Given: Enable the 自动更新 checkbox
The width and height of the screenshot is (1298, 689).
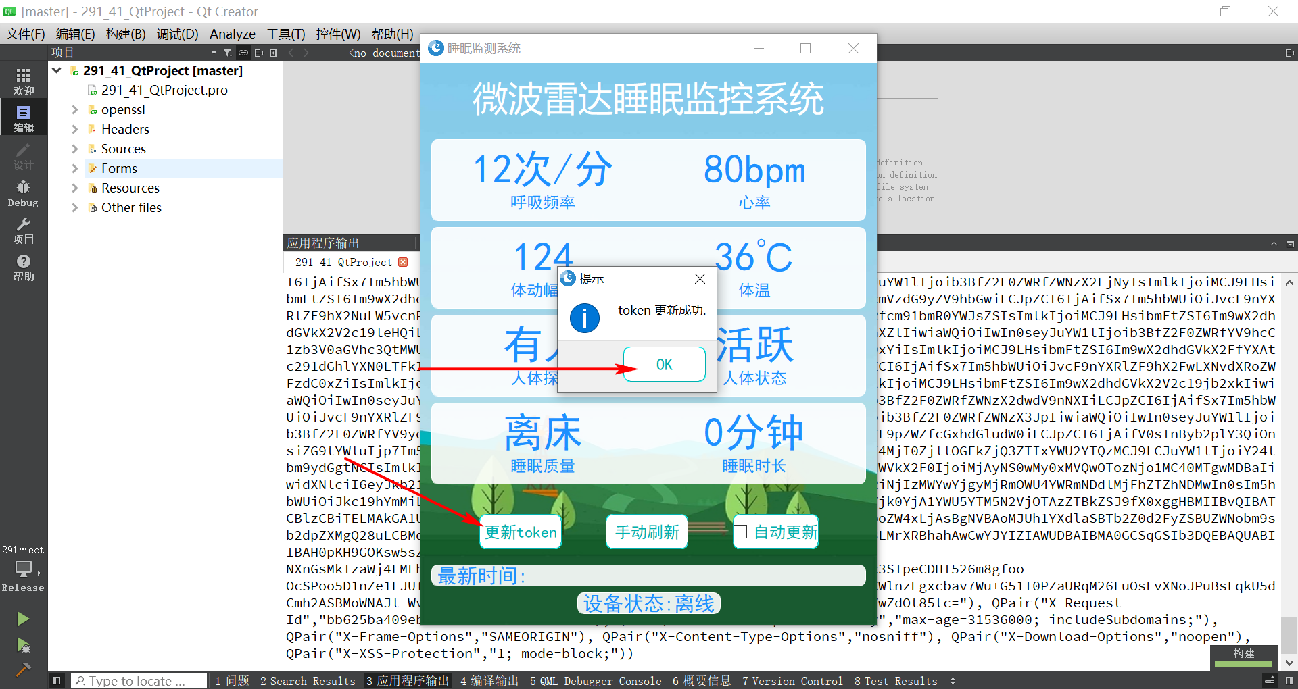Looking at the screenshot, I should coord(740,532).
